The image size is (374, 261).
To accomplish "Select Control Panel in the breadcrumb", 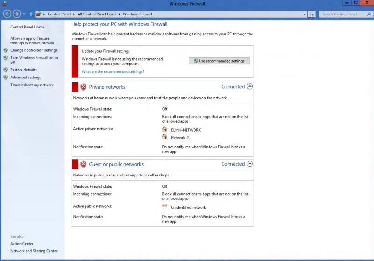I will [59, 14].
